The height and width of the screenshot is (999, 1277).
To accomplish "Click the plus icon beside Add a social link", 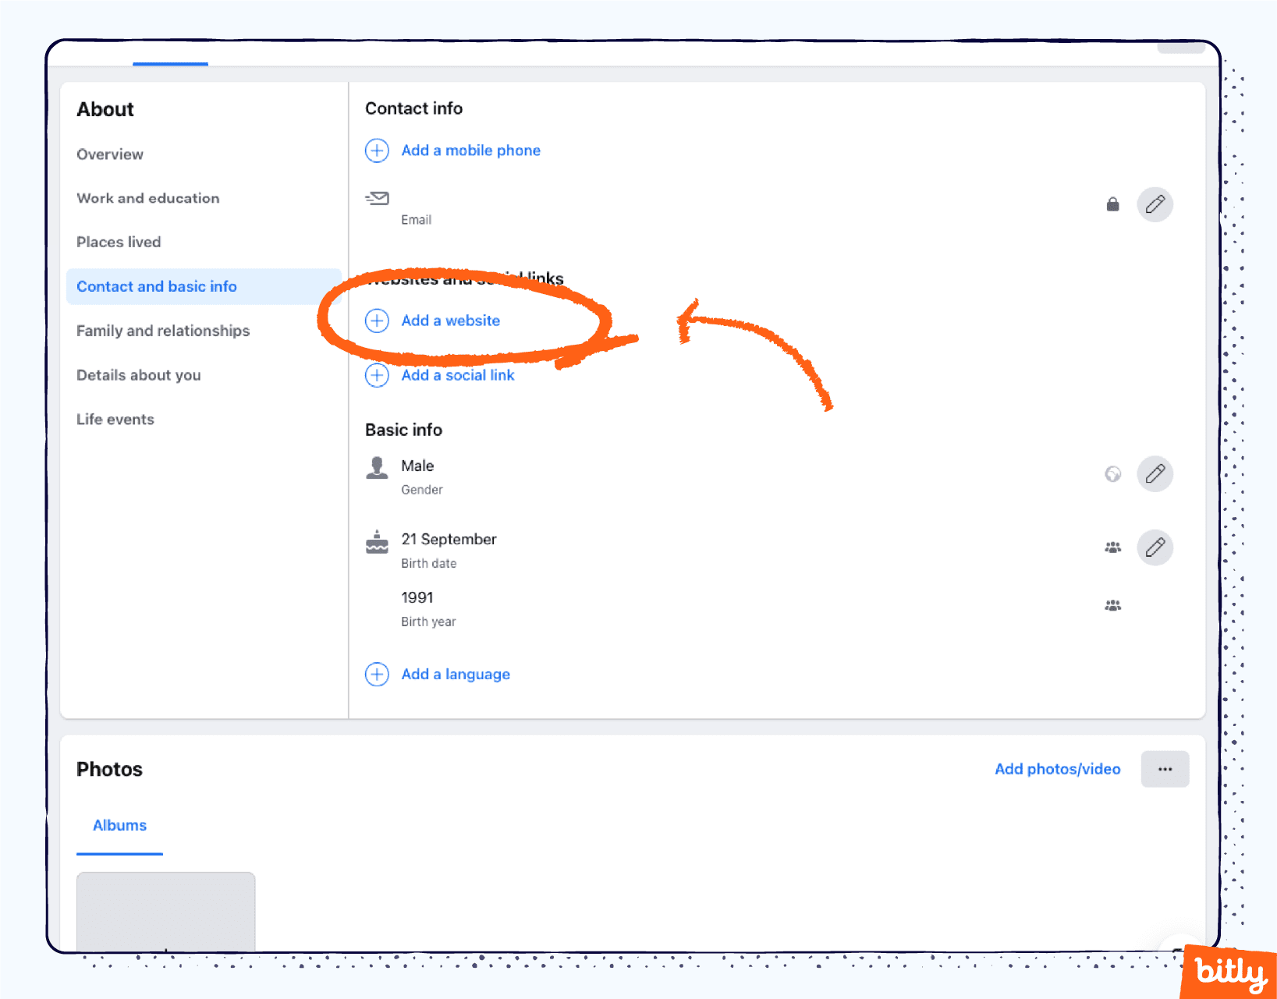I will coord(377,375).
